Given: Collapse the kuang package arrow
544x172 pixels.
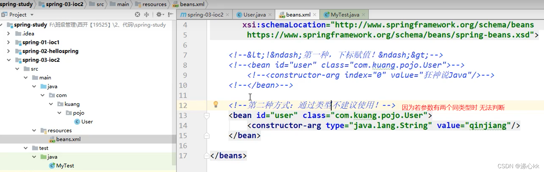Looking at the screenshot, I should [51, 104].
